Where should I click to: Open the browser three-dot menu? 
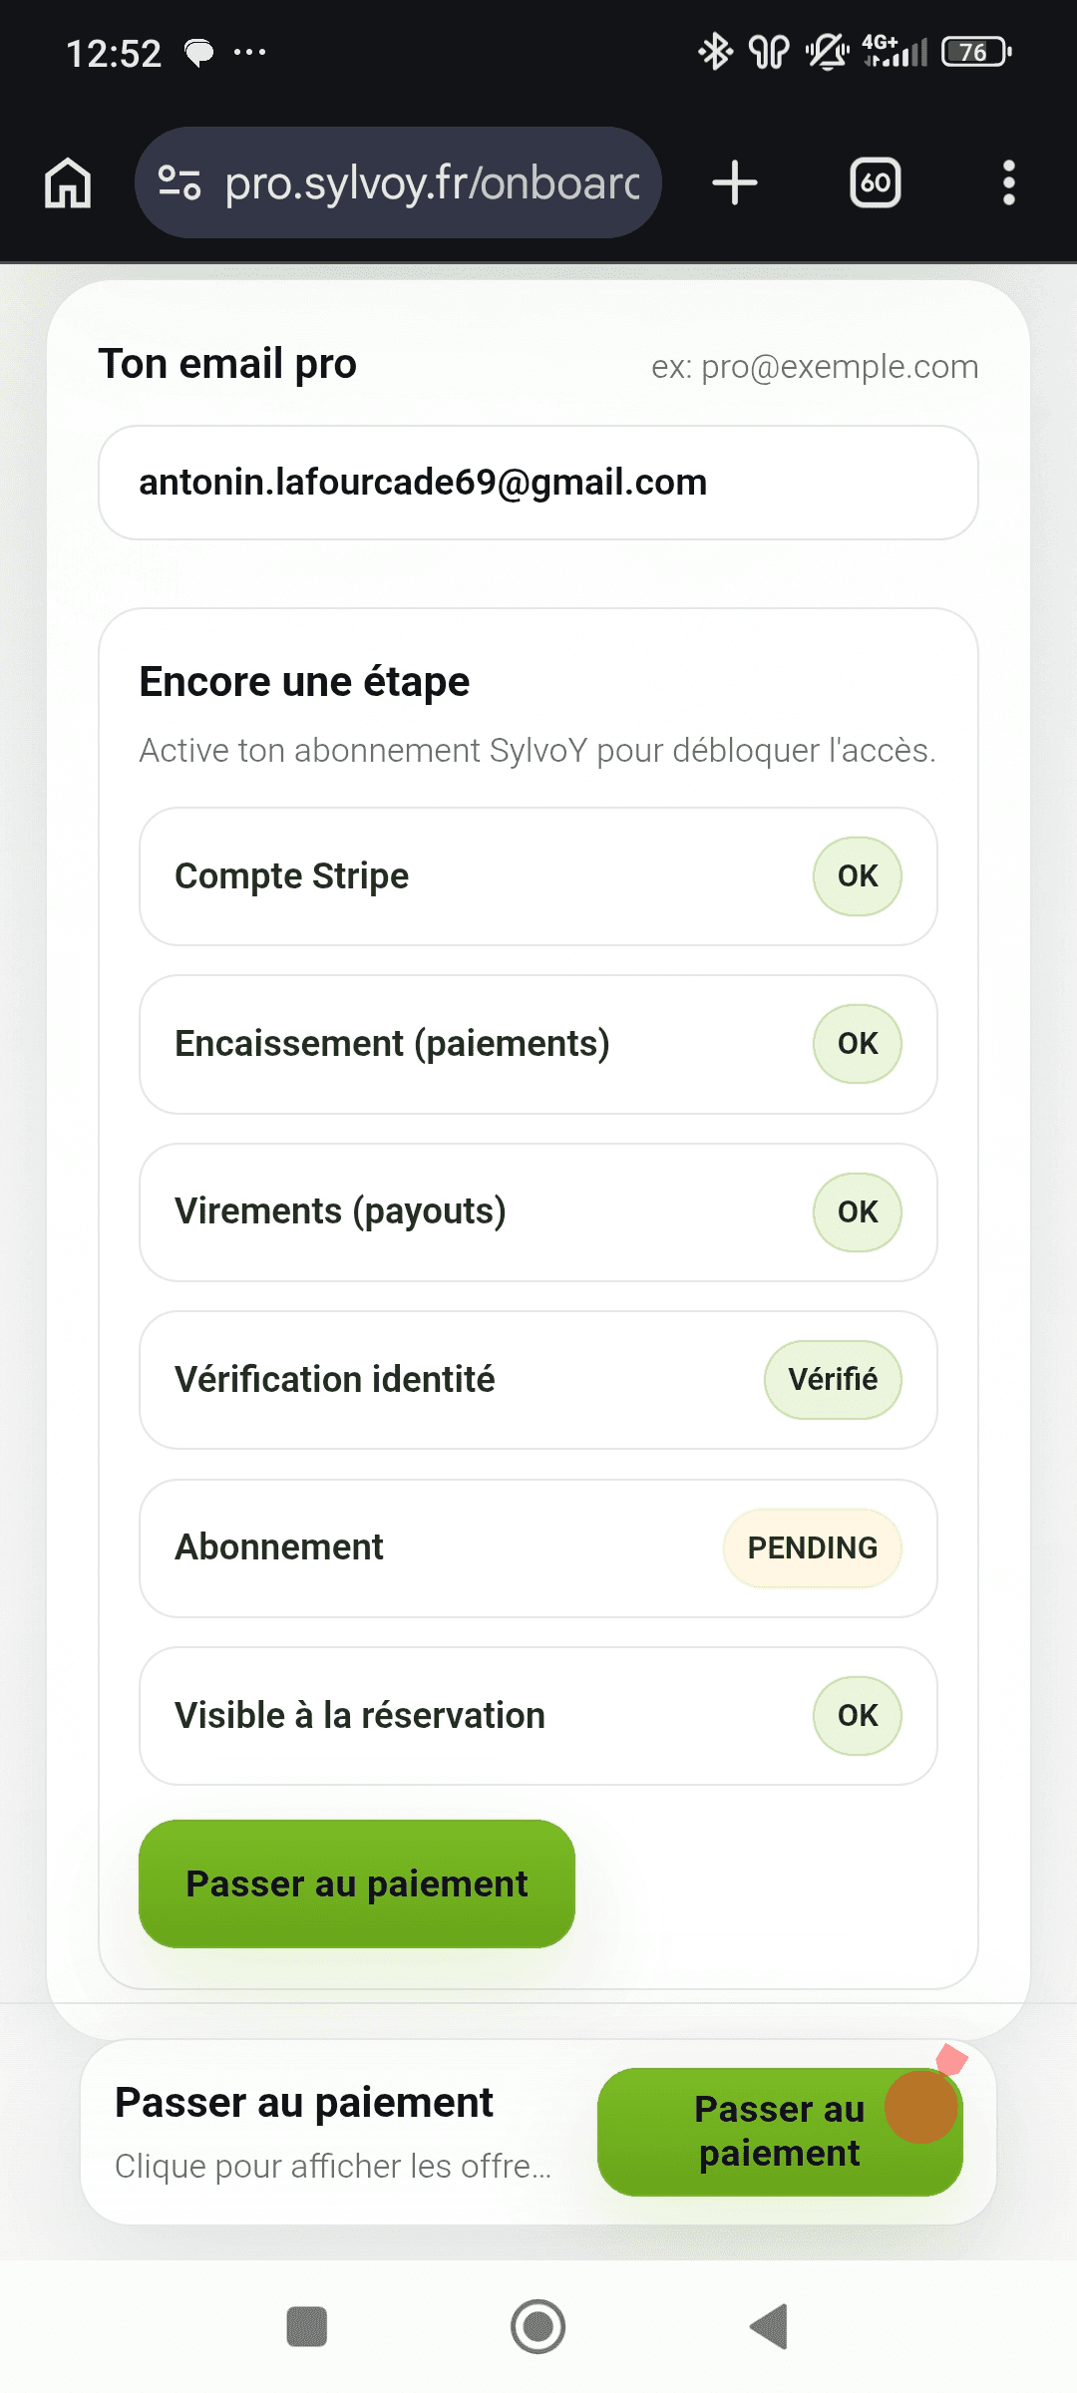[x=1008, y=183]
